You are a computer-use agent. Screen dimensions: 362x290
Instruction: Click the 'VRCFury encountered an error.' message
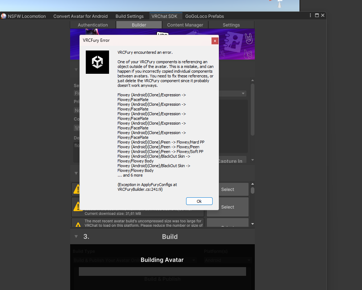pyautogui.click(x=145, y=52)
